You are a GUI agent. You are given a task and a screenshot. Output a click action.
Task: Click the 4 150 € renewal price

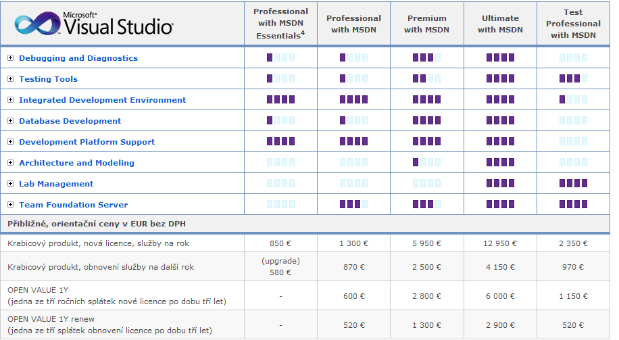click(x=500, y=268)
